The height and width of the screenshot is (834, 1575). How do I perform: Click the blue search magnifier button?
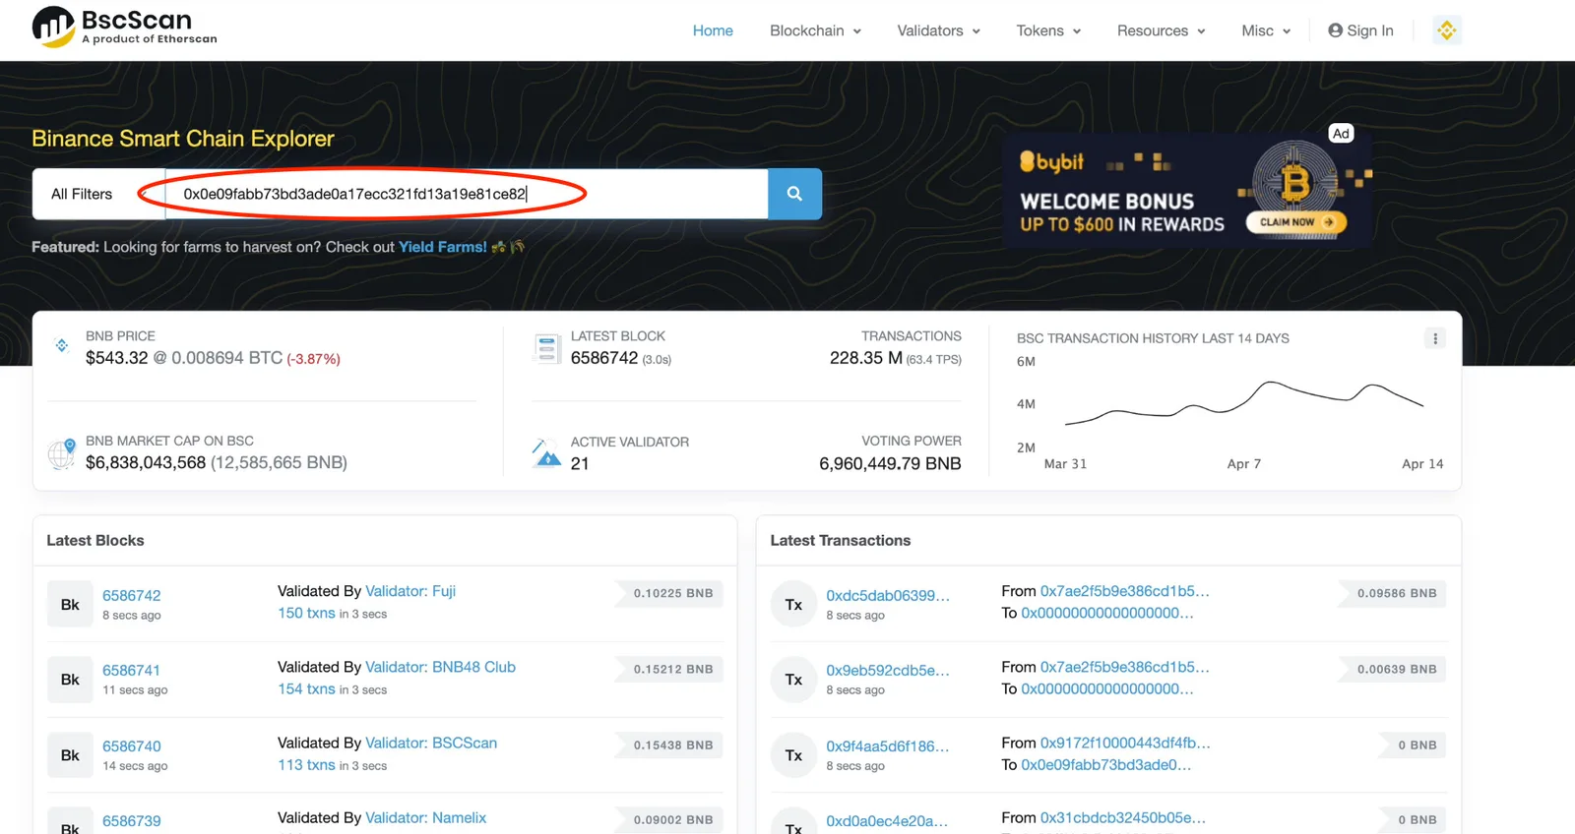pos(794,194)
